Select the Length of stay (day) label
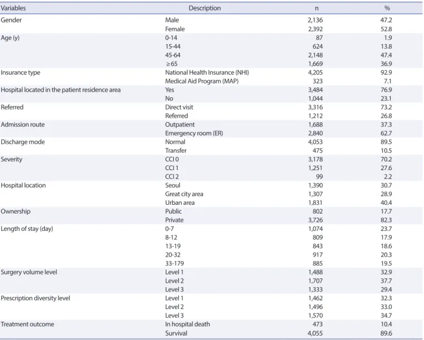The image size is (424, 340). point(27,229)
